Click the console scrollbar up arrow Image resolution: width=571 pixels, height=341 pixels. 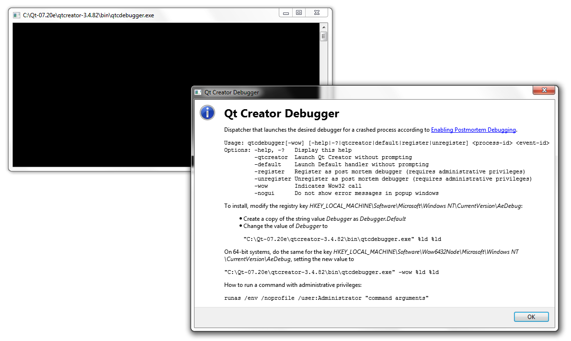pyautogui.click(x=323, y=27)
